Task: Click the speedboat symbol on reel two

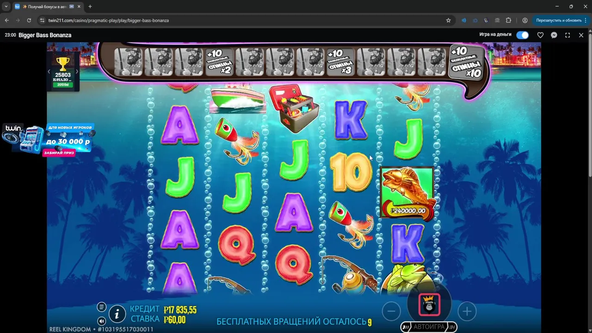Action: [237, 99]
